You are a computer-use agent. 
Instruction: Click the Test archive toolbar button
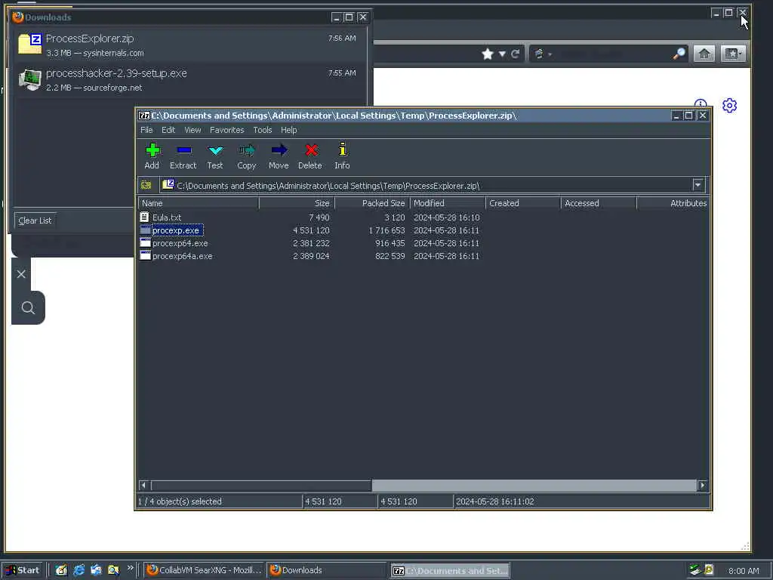click(215, 156)
